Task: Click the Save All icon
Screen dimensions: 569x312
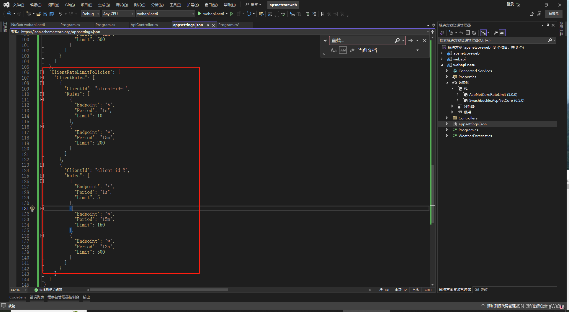Action: tap(52, 14)
